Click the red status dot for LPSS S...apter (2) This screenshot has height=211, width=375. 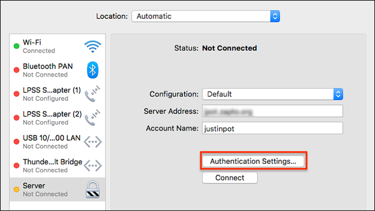[17, 118]
